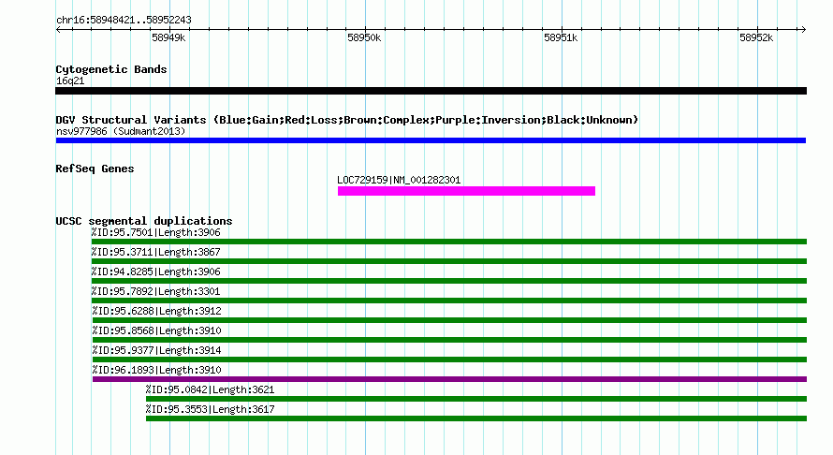Screen dimensions: 833x455
Task: Click the green bar under %ID:95.0842
Action: (x=476, y=399)
